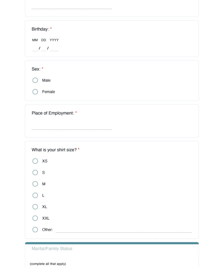The image size is (222, 267).
Task: Select the Male radio button
Action: [35, 80]
